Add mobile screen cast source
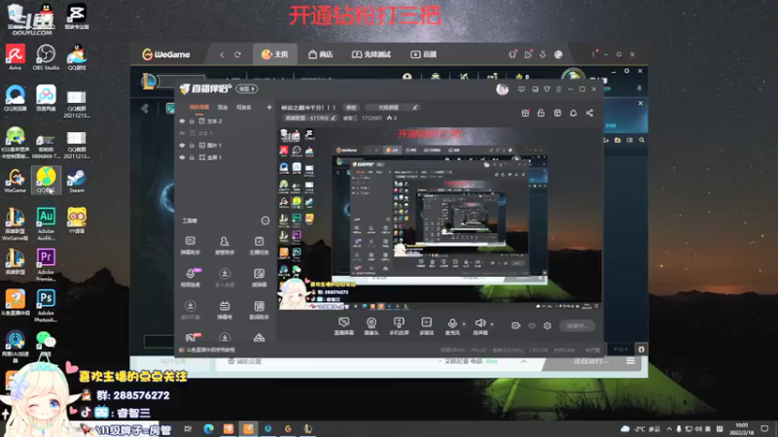The image size is (778, 437). point(399,326)
